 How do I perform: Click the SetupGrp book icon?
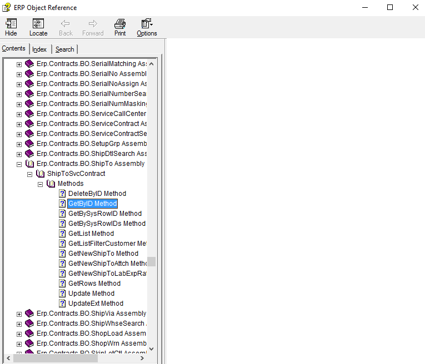(29, 144)
